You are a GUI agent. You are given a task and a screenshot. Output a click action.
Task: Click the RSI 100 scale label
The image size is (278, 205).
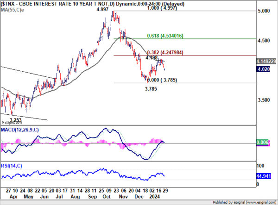(x=260, y=166)
